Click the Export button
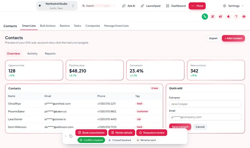 pyautogui.click(x=213, y=38)
